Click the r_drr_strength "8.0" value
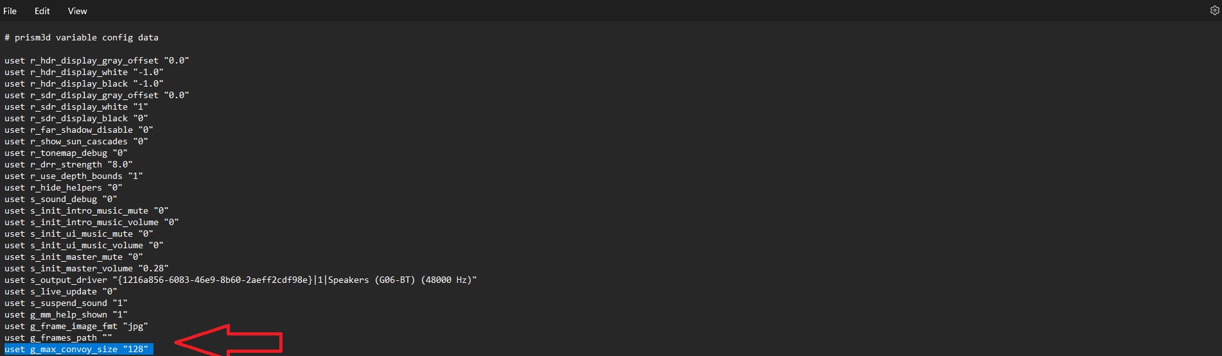Screen dimensions: 1222x356 [120, 165]
